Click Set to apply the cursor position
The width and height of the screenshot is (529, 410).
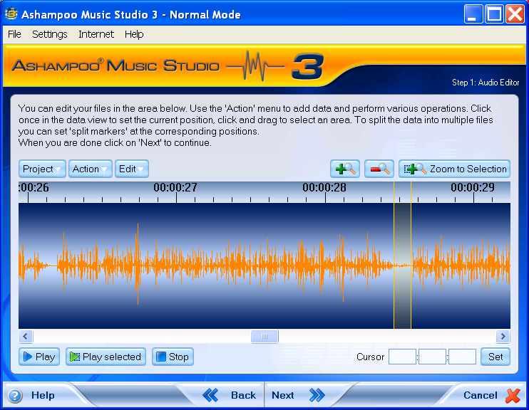pyautogui.click(x=495, y=357)
